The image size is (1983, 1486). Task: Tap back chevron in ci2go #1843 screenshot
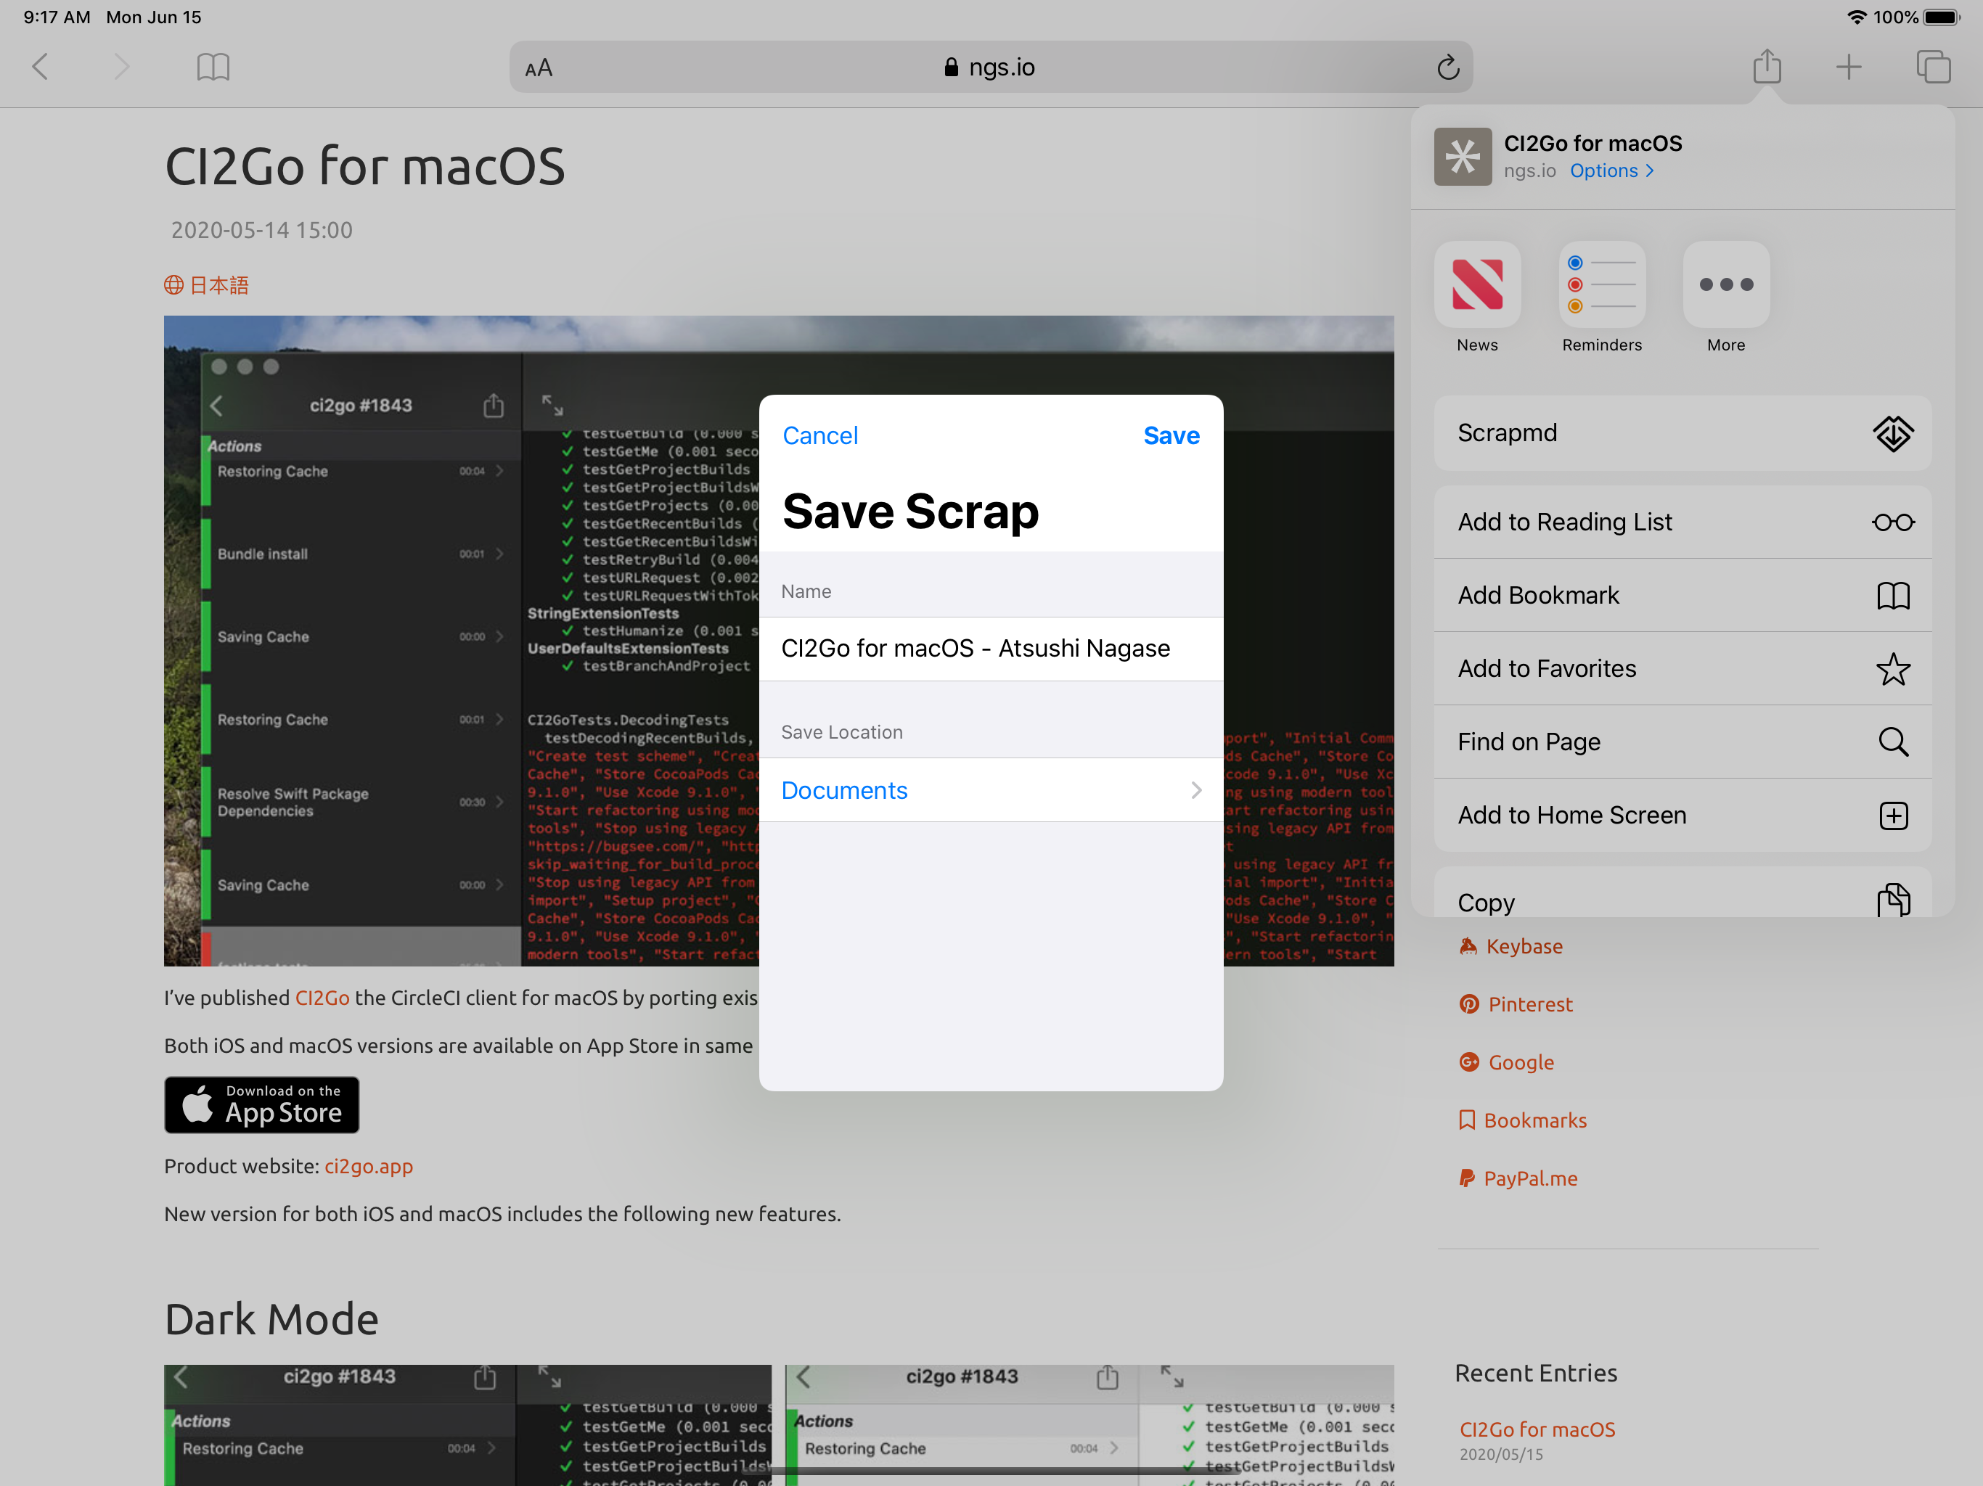click(216, 405)
